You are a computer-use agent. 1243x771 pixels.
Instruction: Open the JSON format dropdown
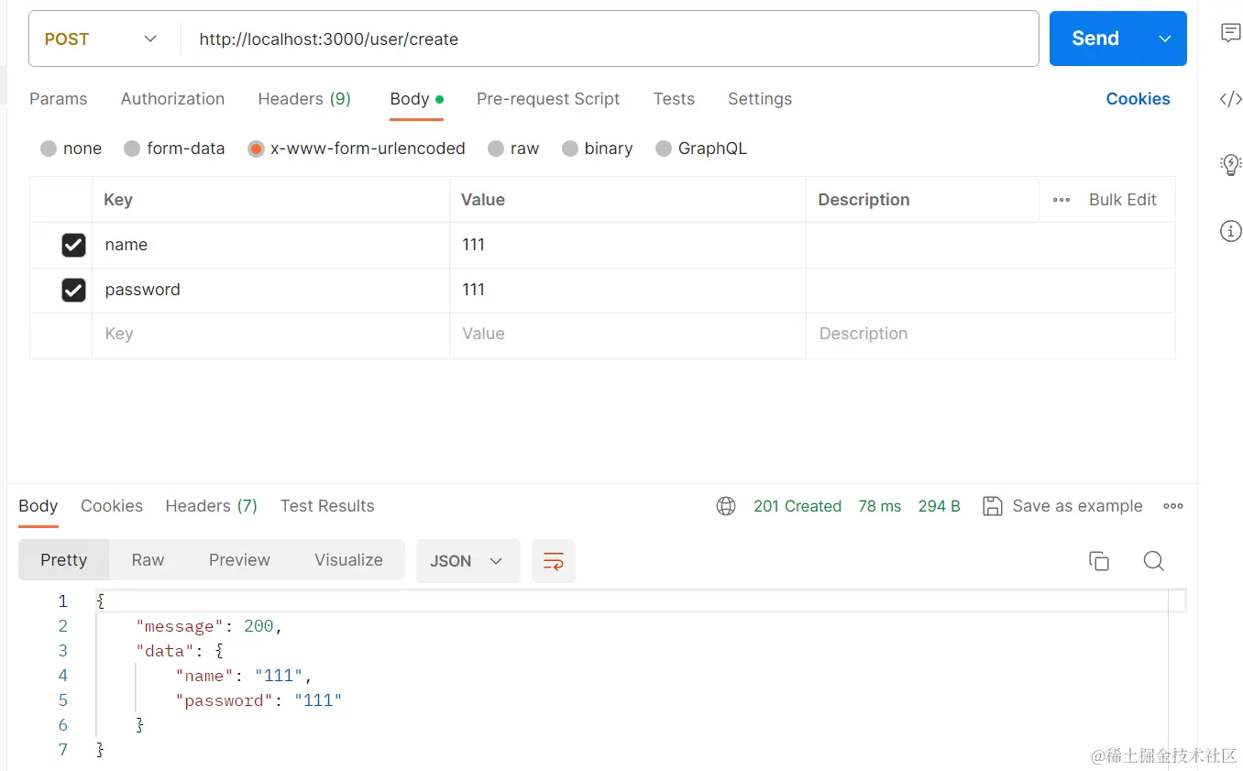[467, 561]
